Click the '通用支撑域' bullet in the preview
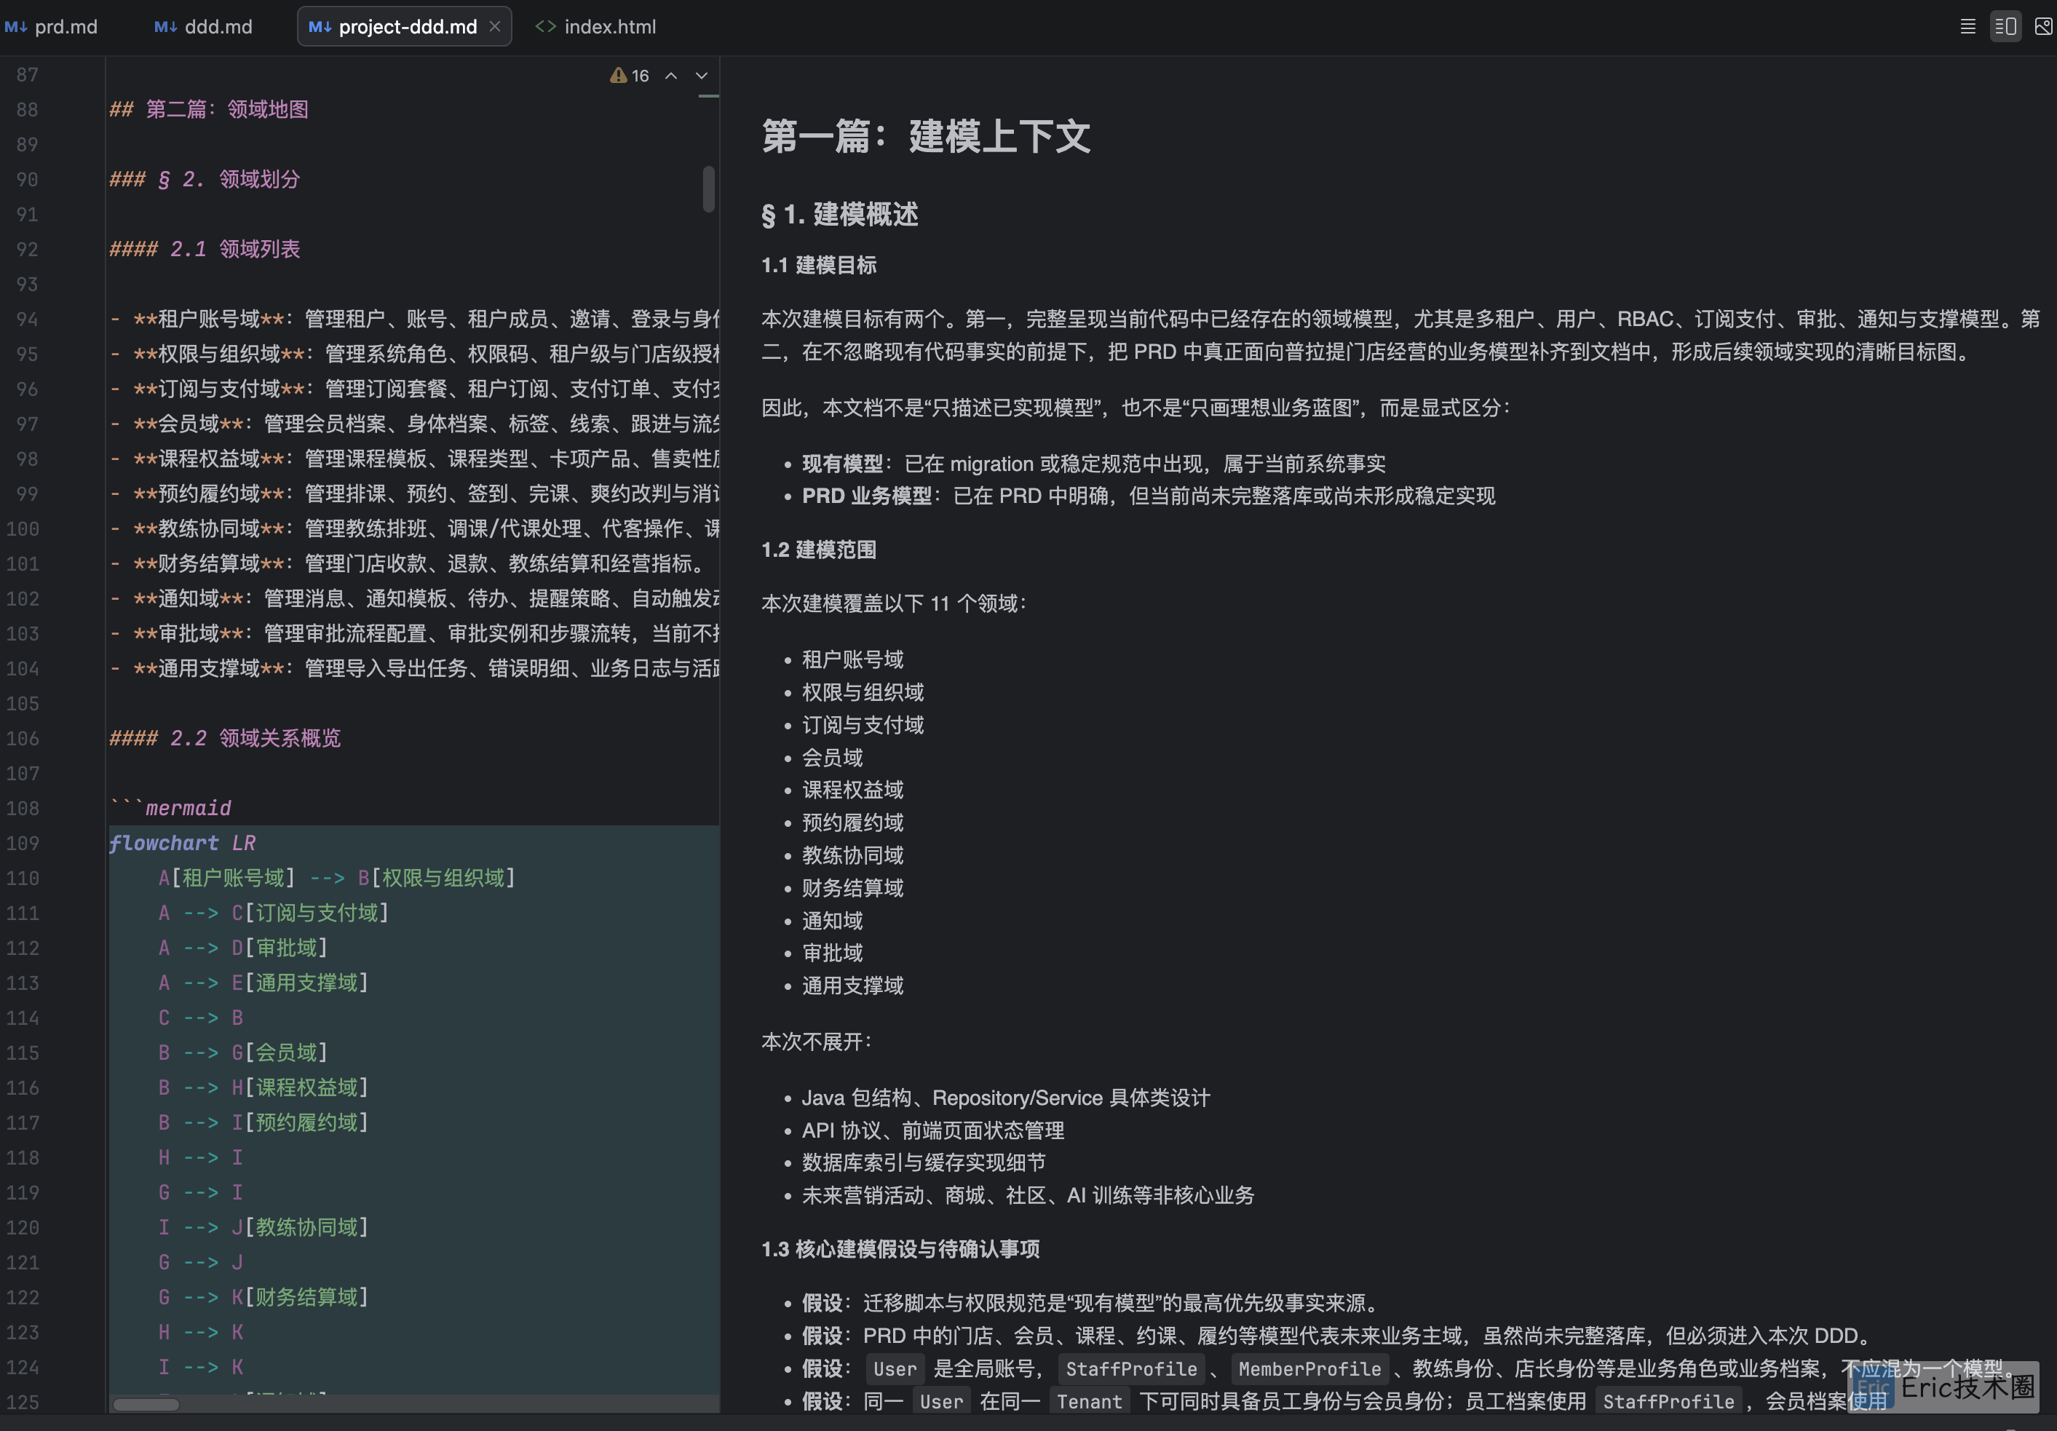Image resolution: width=2057 pixels, height=1431 pixels. [852, 986]
